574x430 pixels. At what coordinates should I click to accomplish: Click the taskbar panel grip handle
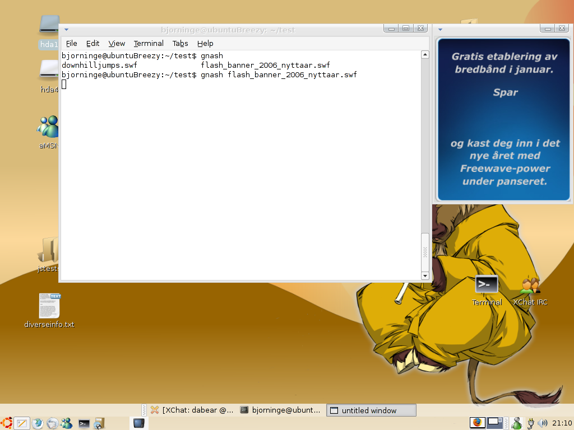[x=144, y=410]
